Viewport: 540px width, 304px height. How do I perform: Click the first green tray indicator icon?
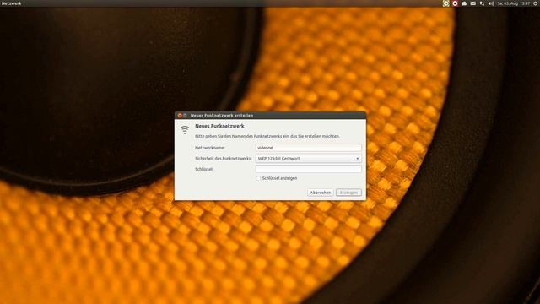tap(446, 3)
